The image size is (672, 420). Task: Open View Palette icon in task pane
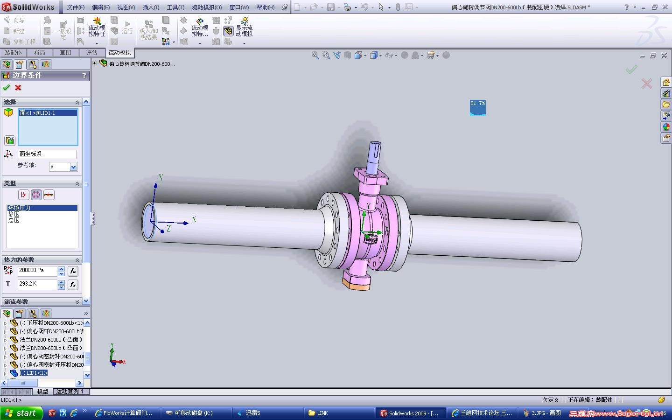pyautogui.click(x=666, y=116)
